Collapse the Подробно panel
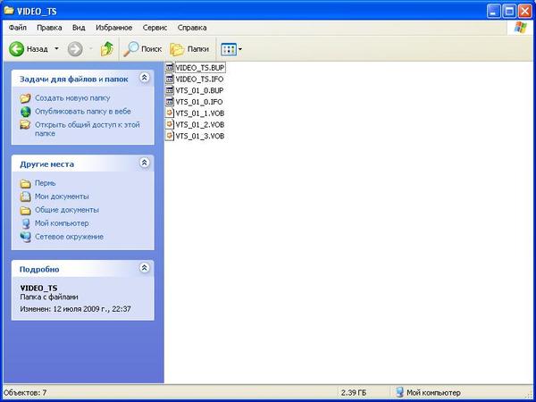Viewport: 536px width, 402px height. click(x=144, y=268)
